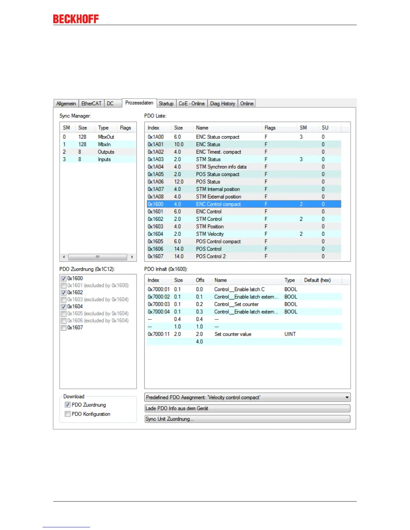Select PDO 0x1604 STM Velocity row

click(x=244, y=234)
